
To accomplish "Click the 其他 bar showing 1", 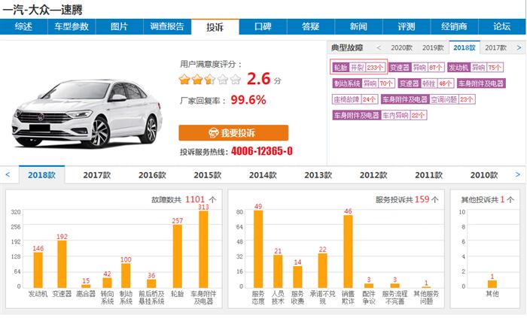I will pyautogui.click(x=492, y=284).
